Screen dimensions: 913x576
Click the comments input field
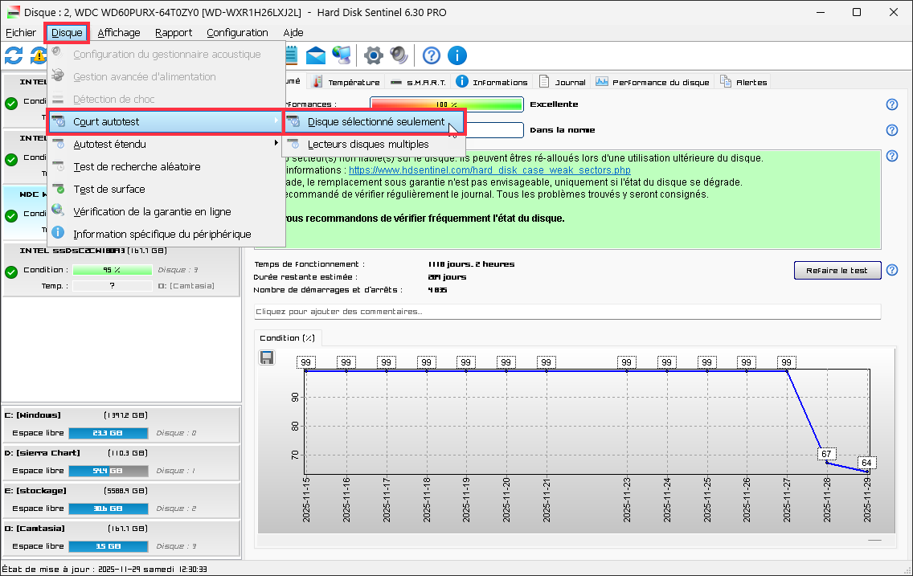point(567,312)
